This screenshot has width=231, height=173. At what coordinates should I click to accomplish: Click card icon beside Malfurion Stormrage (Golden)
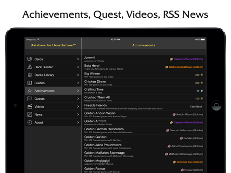click(x=167, y=154)
